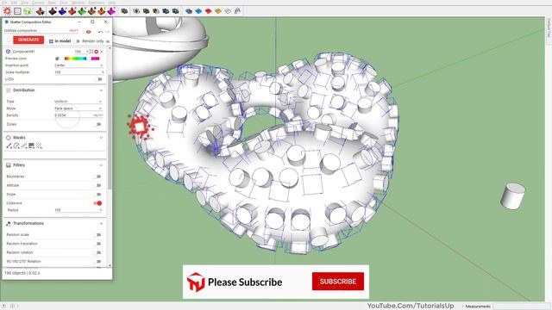552x310 pixels.
Task: Click the white outlined layer-shaped toolbar icon
Action: point(228,11)
